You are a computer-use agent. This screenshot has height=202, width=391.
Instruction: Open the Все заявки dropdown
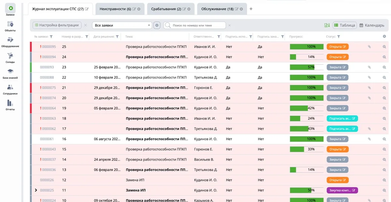coord(122,25)
